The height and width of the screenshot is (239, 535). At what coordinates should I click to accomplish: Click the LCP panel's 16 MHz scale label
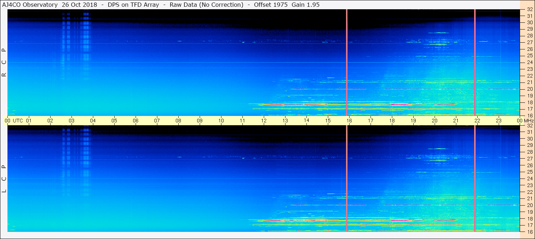pyautogui.click(x=530, y=232)
